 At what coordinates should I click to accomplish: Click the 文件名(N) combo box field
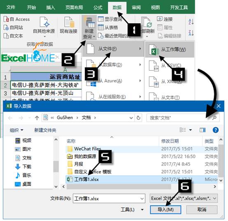[109, 198]
